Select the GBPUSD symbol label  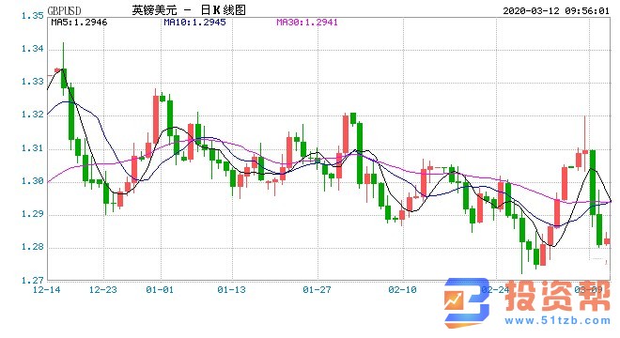pos(64,10)
